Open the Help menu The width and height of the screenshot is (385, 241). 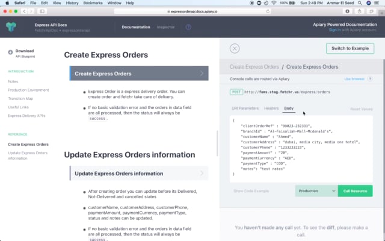[130, 3]
